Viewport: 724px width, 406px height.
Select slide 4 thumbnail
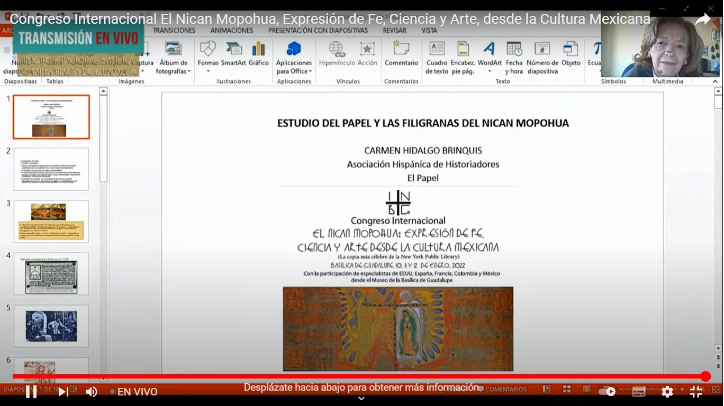coord(51,274)
